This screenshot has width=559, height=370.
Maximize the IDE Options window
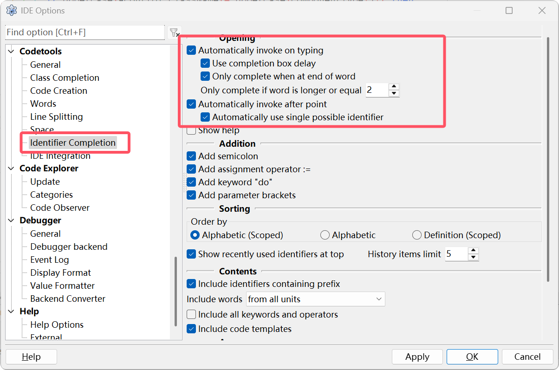tap(509, 11)
